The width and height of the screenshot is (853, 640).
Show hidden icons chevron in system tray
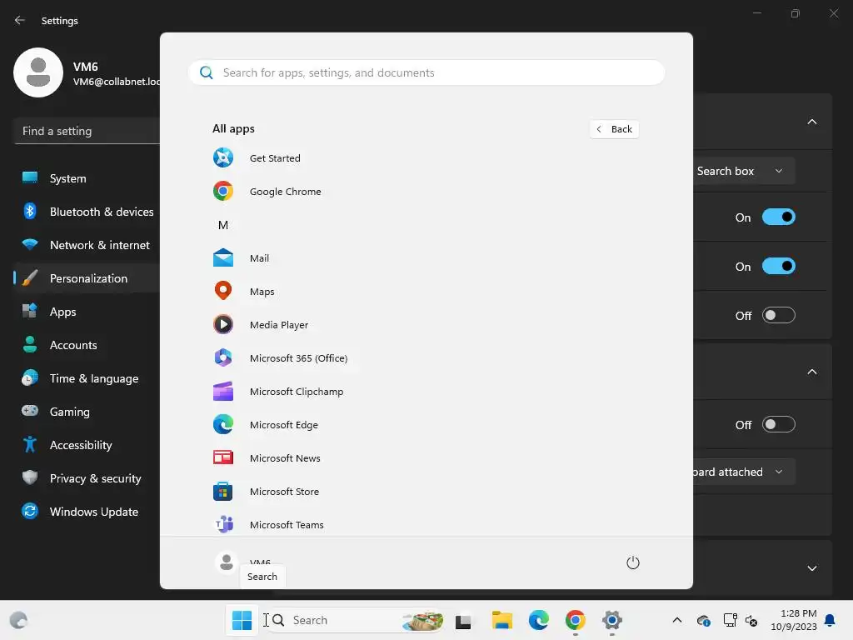click(x=676, y=620)
